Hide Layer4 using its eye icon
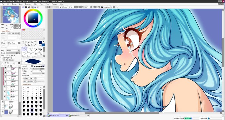Viewport: 225px width, 120px height. tap(4, 87)
